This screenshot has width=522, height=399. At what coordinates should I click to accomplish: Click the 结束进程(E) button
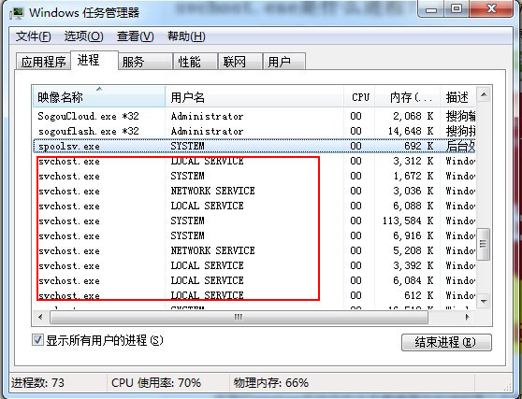(x=446, y=342)
